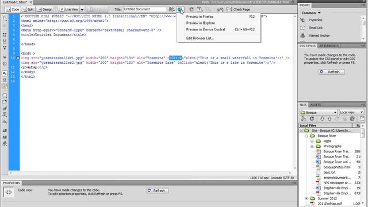Open the Bosque site selector dropdown
368x207 pixels.
pyautogui.click(x=319, y=113)
